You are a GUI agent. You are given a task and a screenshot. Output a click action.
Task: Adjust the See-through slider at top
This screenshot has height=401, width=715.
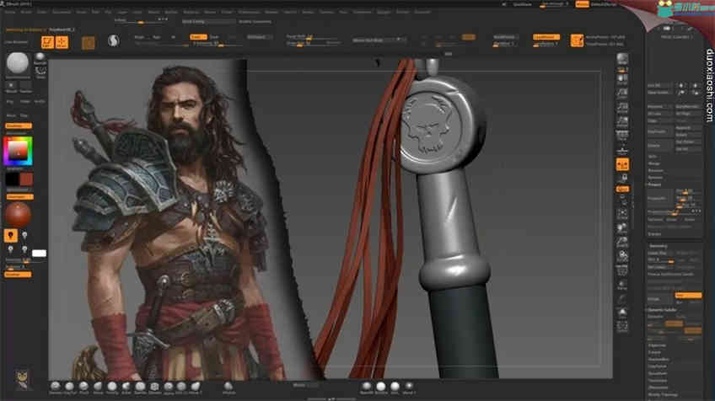(x=555, y=4)
